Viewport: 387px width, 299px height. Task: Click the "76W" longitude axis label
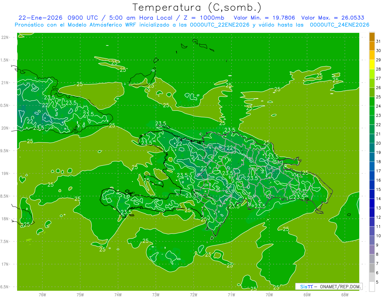point(42,295)
